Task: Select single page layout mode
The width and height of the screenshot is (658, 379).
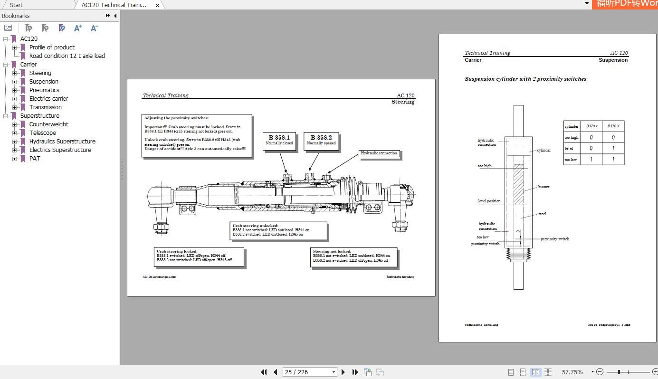Action: pos(511,372)
